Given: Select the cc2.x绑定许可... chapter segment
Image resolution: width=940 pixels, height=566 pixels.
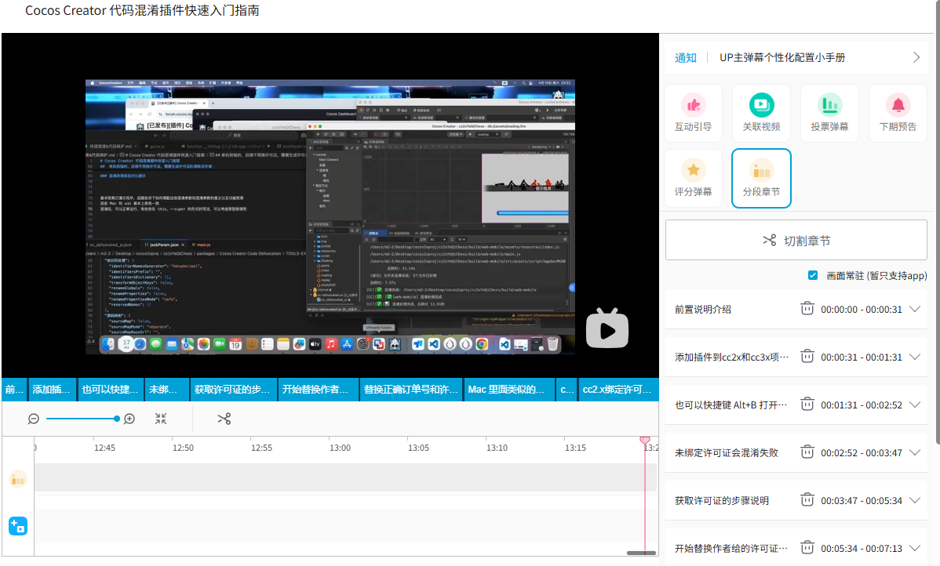Looking at the screenshot, I should [x=618, y=390].
